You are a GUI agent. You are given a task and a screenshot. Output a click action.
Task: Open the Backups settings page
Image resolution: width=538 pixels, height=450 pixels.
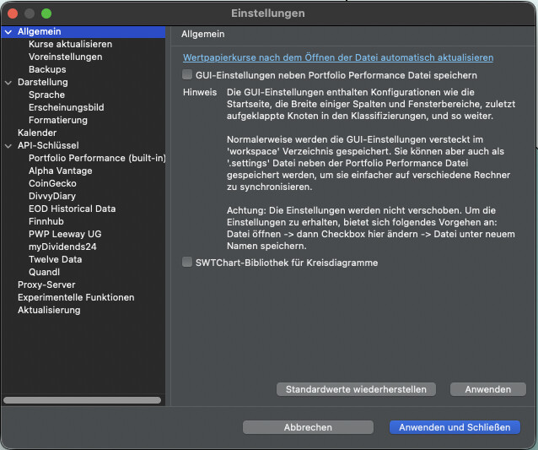tap(47, 69)
